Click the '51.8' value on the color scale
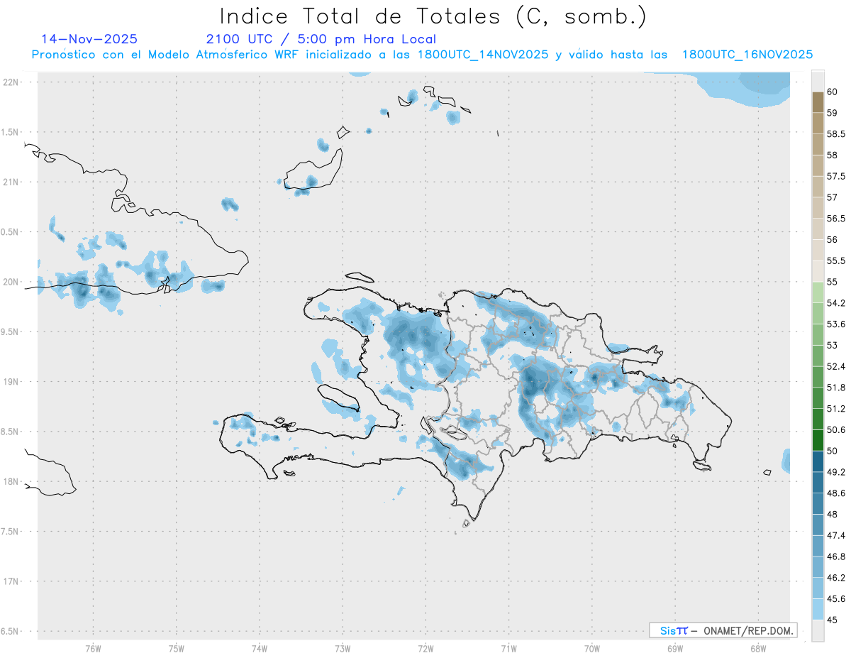The height and width of the screenshot is (658, 851). pos(836,388)
